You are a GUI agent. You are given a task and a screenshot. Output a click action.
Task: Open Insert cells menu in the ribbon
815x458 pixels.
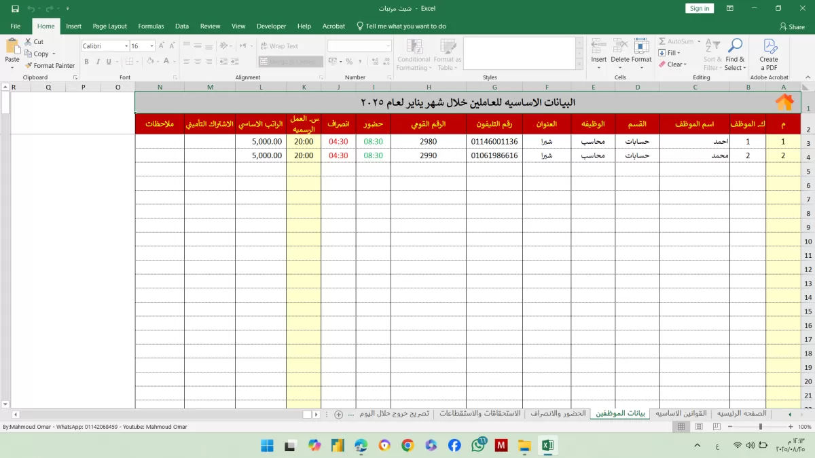point(598,47)
